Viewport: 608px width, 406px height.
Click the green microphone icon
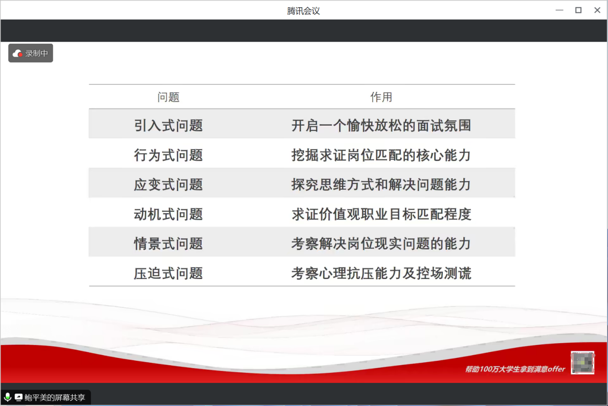[x=8, y=397]
